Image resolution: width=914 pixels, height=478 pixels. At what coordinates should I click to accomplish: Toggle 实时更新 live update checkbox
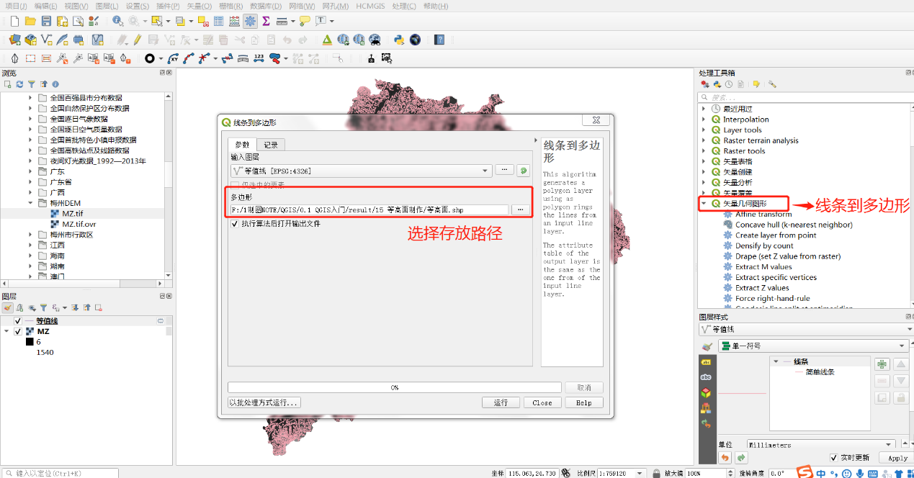point(834,458)
